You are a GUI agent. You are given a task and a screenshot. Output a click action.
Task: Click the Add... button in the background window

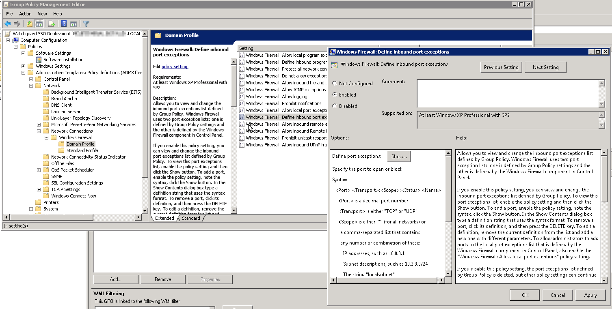[x=116, y=279]
